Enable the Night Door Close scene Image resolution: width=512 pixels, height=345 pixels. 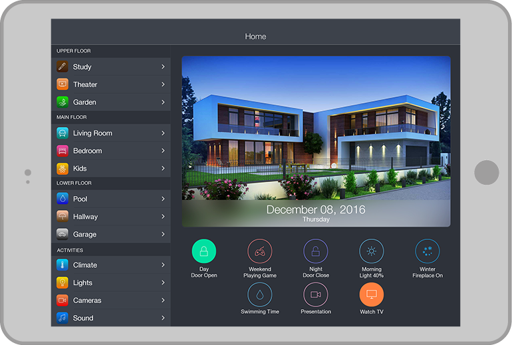coord(315,251)
